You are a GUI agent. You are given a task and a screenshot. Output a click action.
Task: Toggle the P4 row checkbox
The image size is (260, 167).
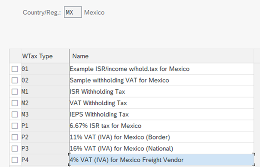coord(15,160)
